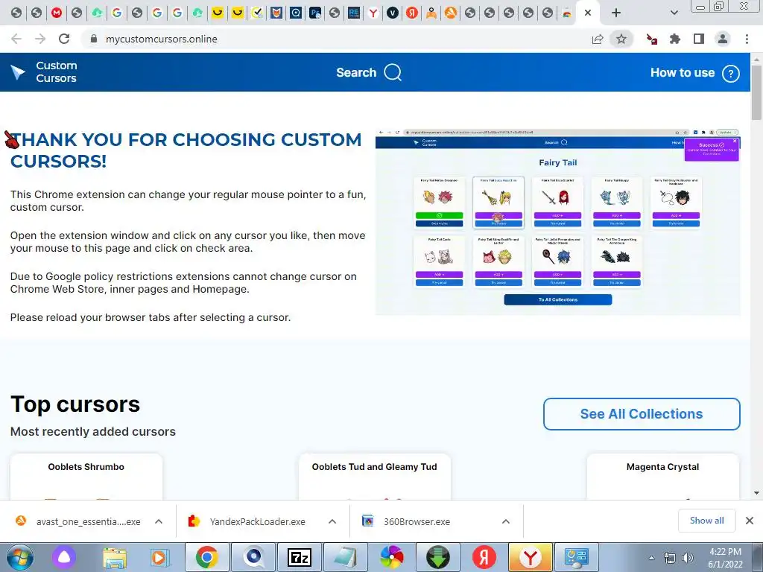
Task: Open the notepad taskbar icon
Action: 345,557
